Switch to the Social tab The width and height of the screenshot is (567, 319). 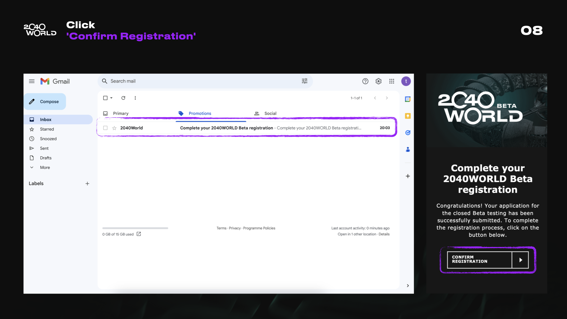coord(270,113)
